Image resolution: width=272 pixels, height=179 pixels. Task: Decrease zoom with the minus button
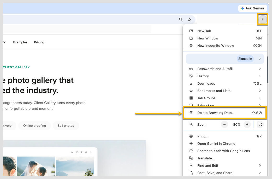(224, 124)
